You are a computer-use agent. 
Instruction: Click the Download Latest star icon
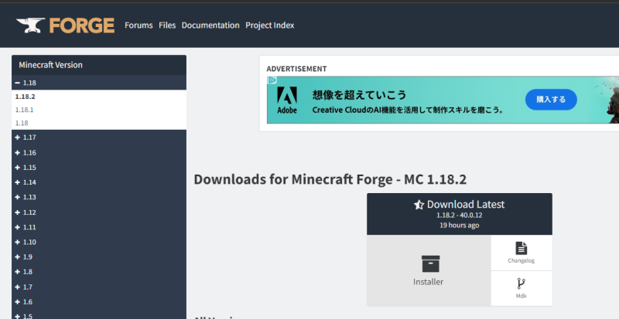pyautogui.click(x=419, y=205)
